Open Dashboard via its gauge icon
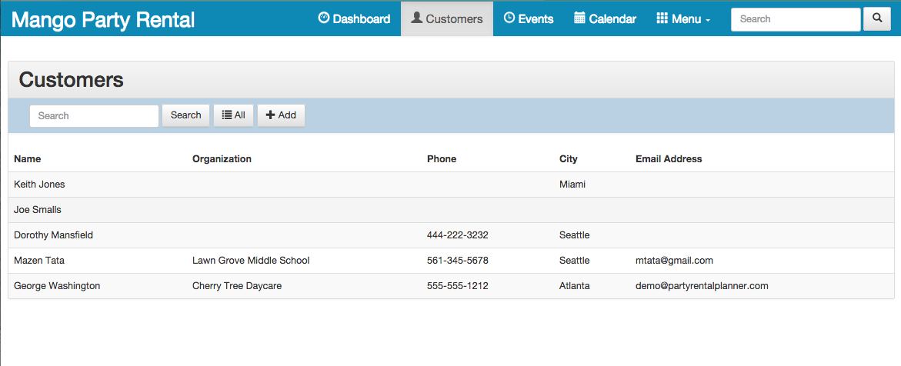The width and height of the screenshot is (901, 366). pyautogui.click(x=324, y=18)
